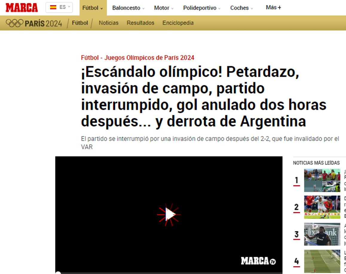The image size is (346, 274).
Task: Expand the Baloncesto dropdown
Action: pyautogui.click(x=128, y=8)
